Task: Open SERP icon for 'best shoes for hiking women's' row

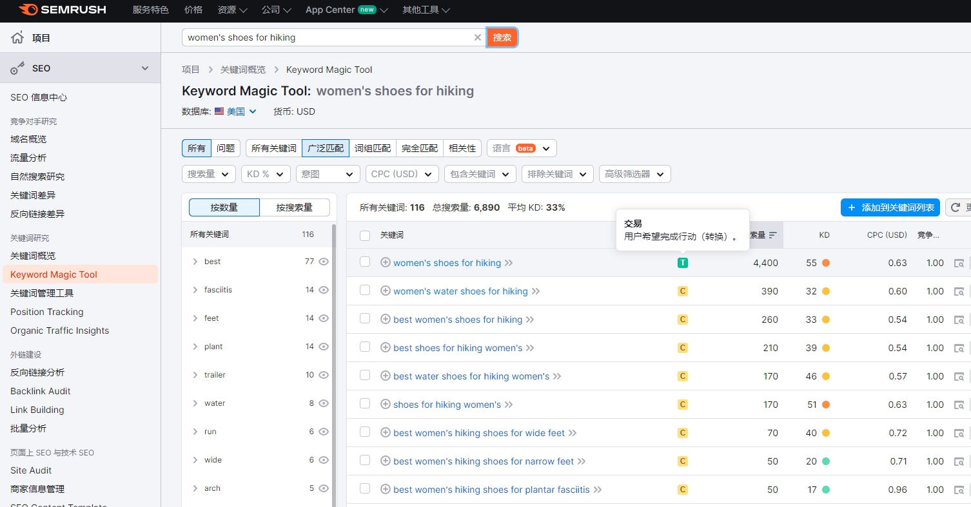Action: click(959, 348)
